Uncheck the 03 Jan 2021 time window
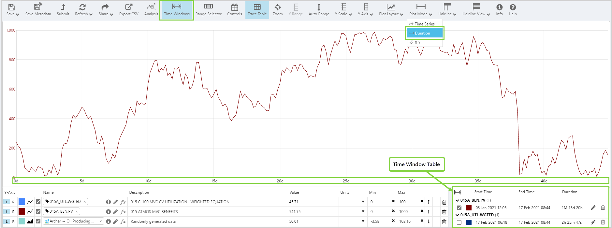Screen dimensions: 612x228 pos(459,208)
